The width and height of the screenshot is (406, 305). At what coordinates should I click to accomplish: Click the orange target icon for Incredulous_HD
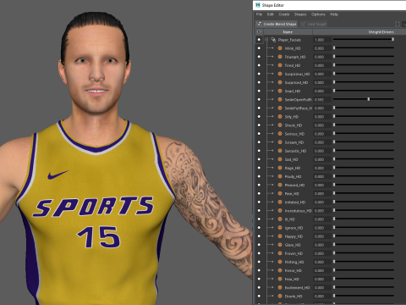tap(280, 211)
